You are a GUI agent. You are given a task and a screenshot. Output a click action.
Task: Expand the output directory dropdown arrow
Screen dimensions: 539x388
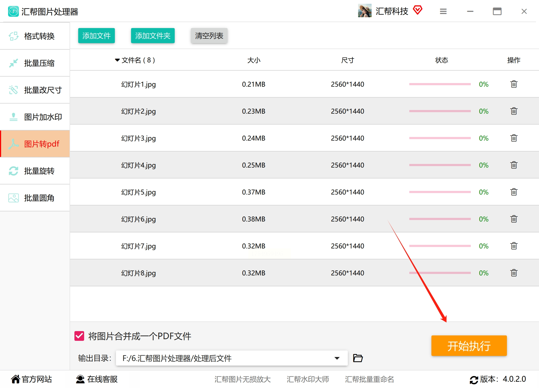pos(337,358)
